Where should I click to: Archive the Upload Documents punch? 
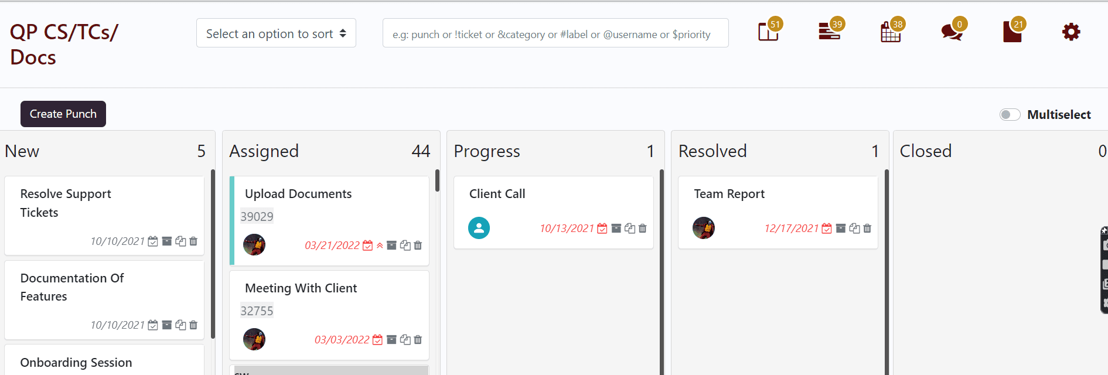pos(391,245)
